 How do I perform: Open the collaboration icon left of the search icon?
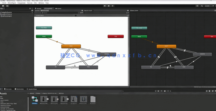197,6
